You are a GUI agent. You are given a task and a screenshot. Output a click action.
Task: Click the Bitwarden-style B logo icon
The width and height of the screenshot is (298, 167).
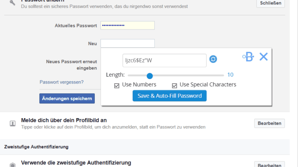pyautogui.click(x=248, y=57)
